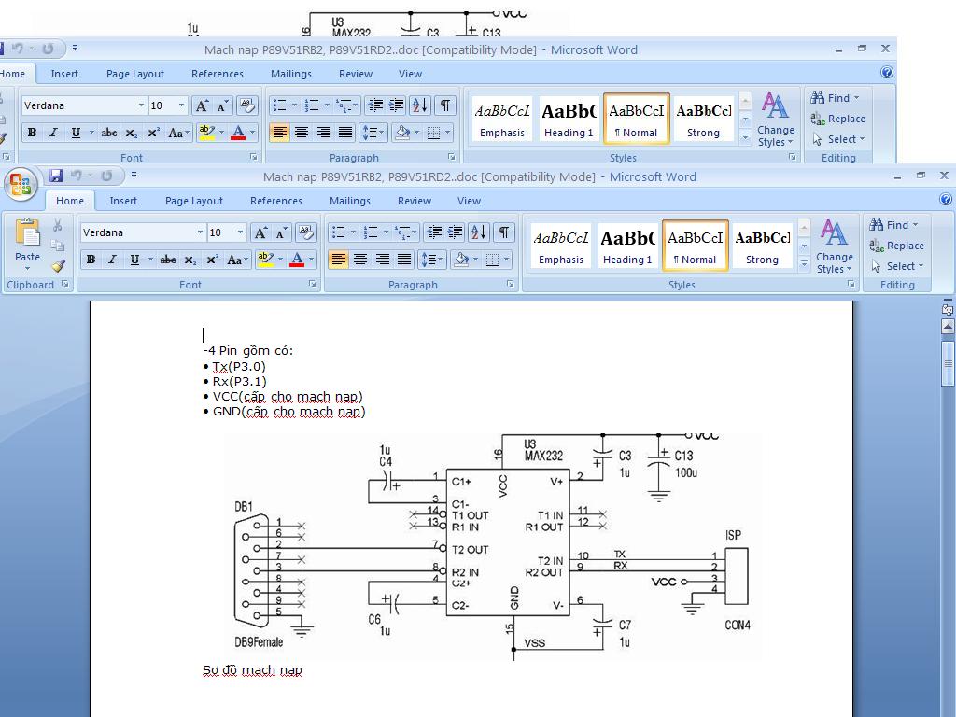The width and height of the screenshot is (956, 717).
Task: Apply Emphasis style in front window
Action: [561, 246]
